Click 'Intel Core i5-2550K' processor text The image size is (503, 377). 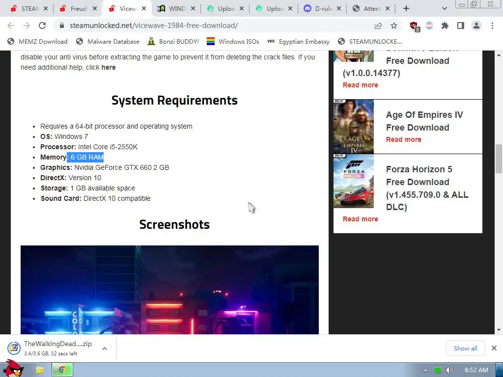click(108, 147)
